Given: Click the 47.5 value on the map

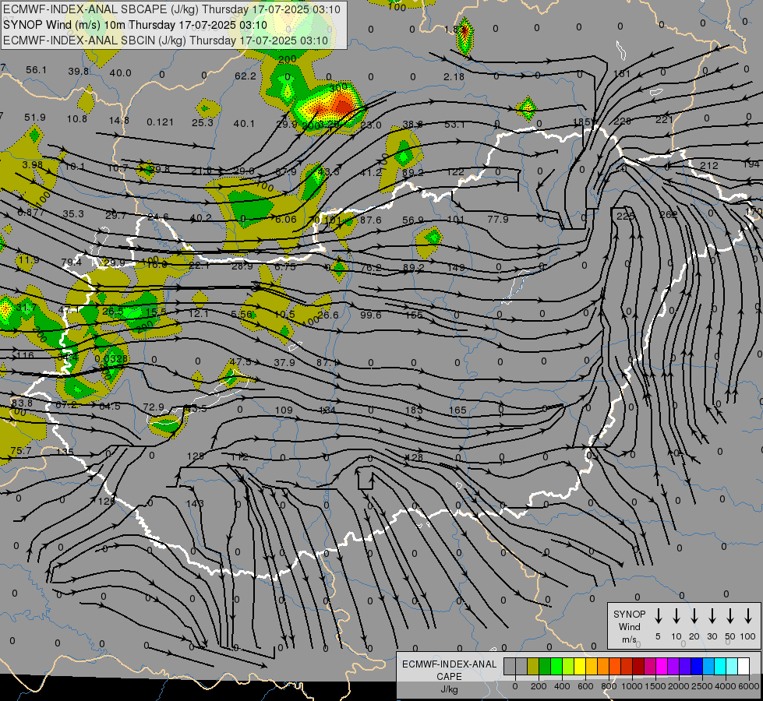Looking at the screenshot, I should point(240,362).
